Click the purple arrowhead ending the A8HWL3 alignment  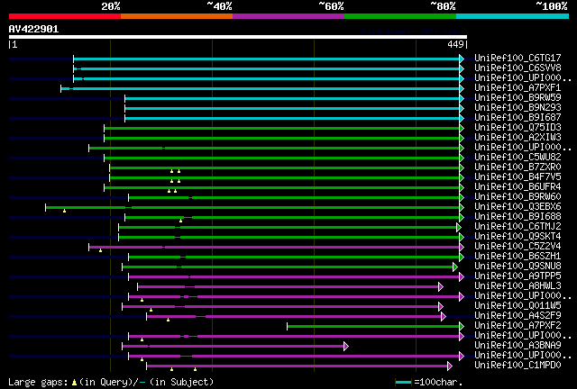pos(441,286)
